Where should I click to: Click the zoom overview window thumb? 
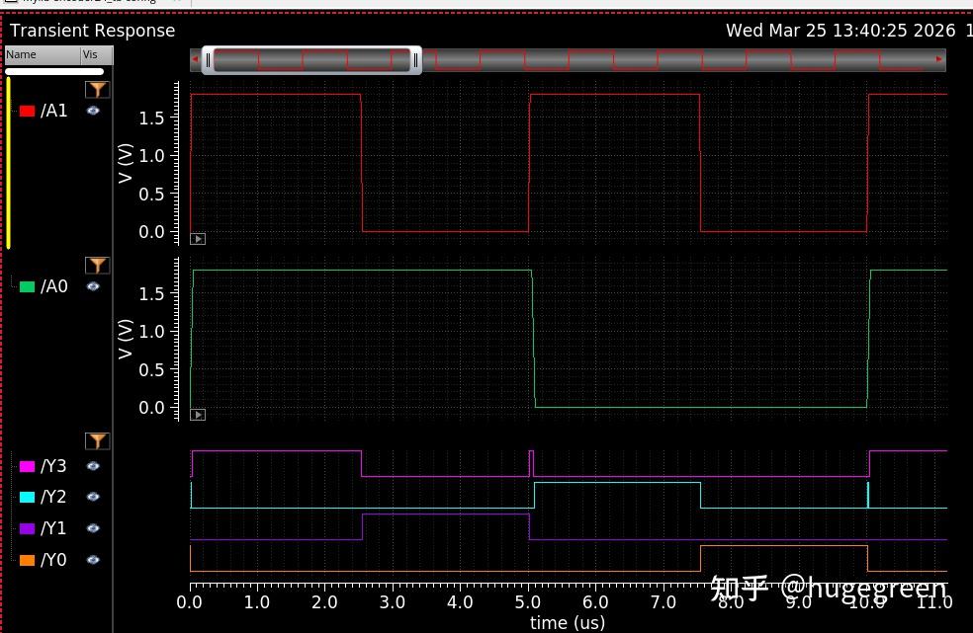311,60
